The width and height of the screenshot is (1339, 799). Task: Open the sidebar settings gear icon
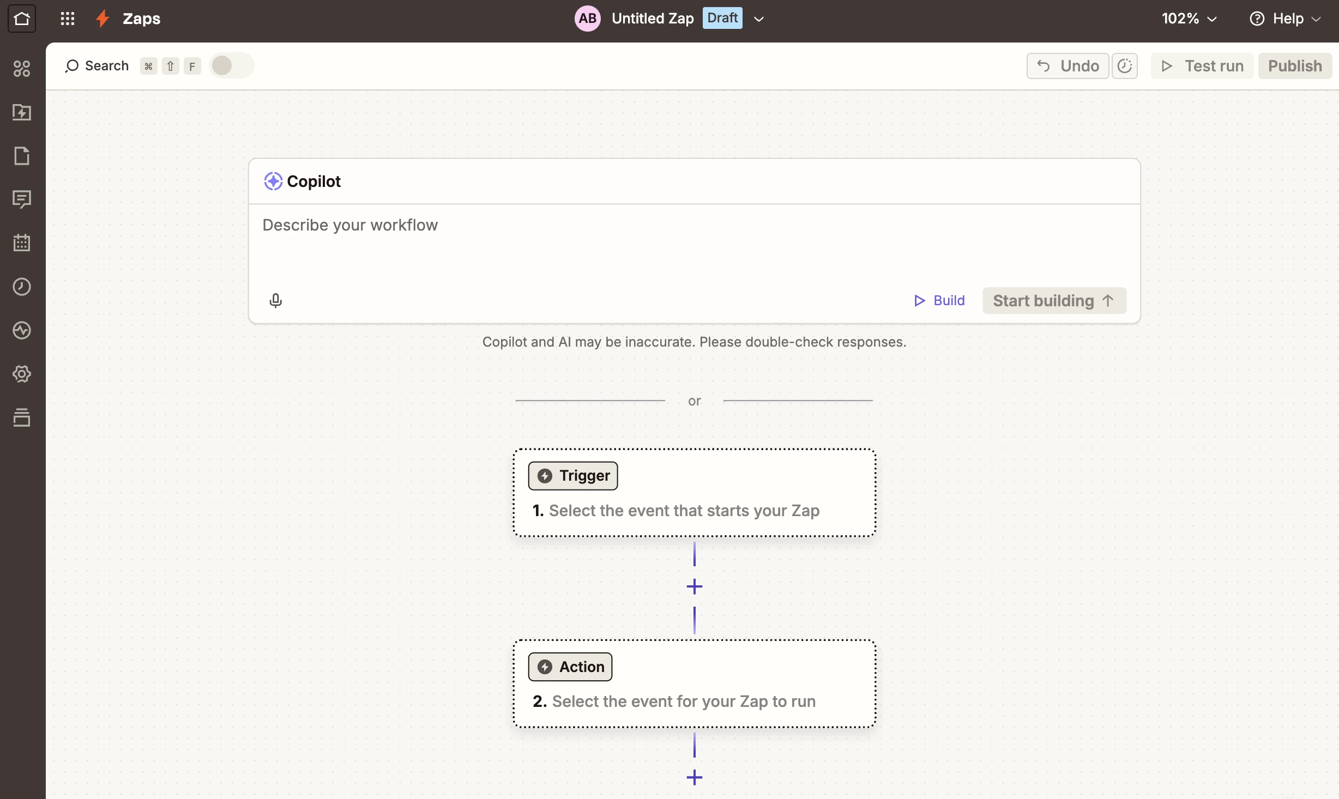(x=22, y=374)
